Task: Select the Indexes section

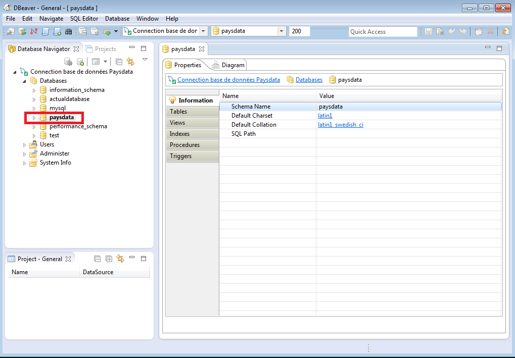Action: click(x=193, y=134)
